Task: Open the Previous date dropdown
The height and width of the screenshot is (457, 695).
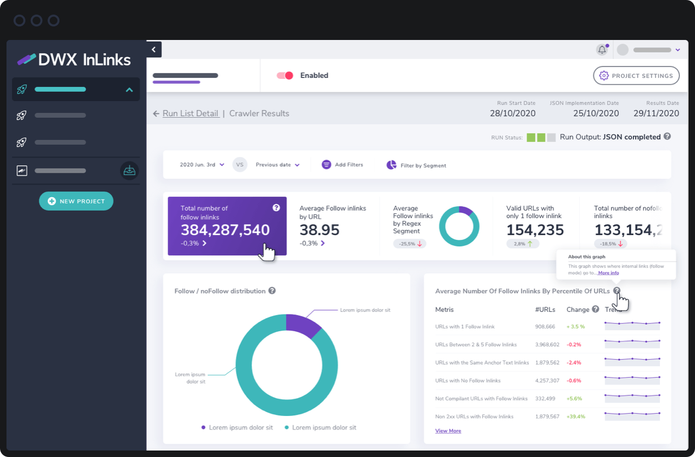Action: point(277,165)
